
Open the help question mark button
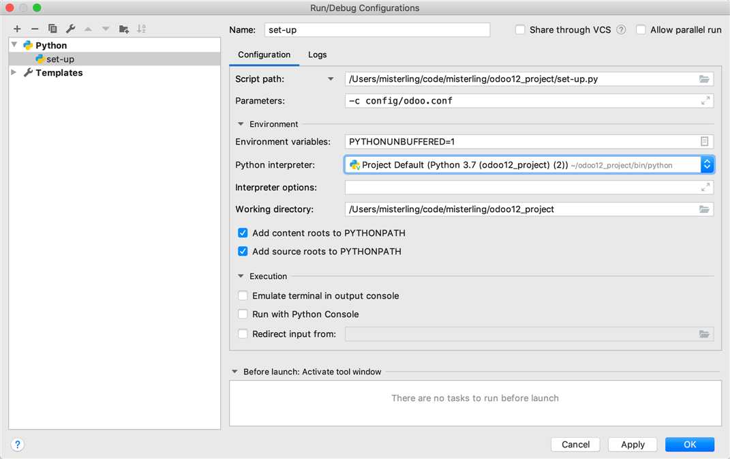pos(17,445)
